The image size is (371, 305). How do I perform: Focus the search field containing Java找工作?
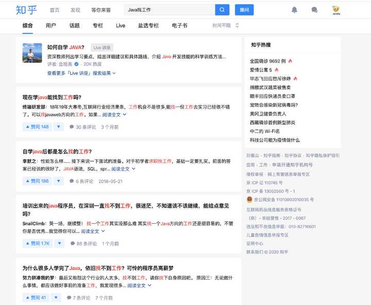[x=170, y=10]
